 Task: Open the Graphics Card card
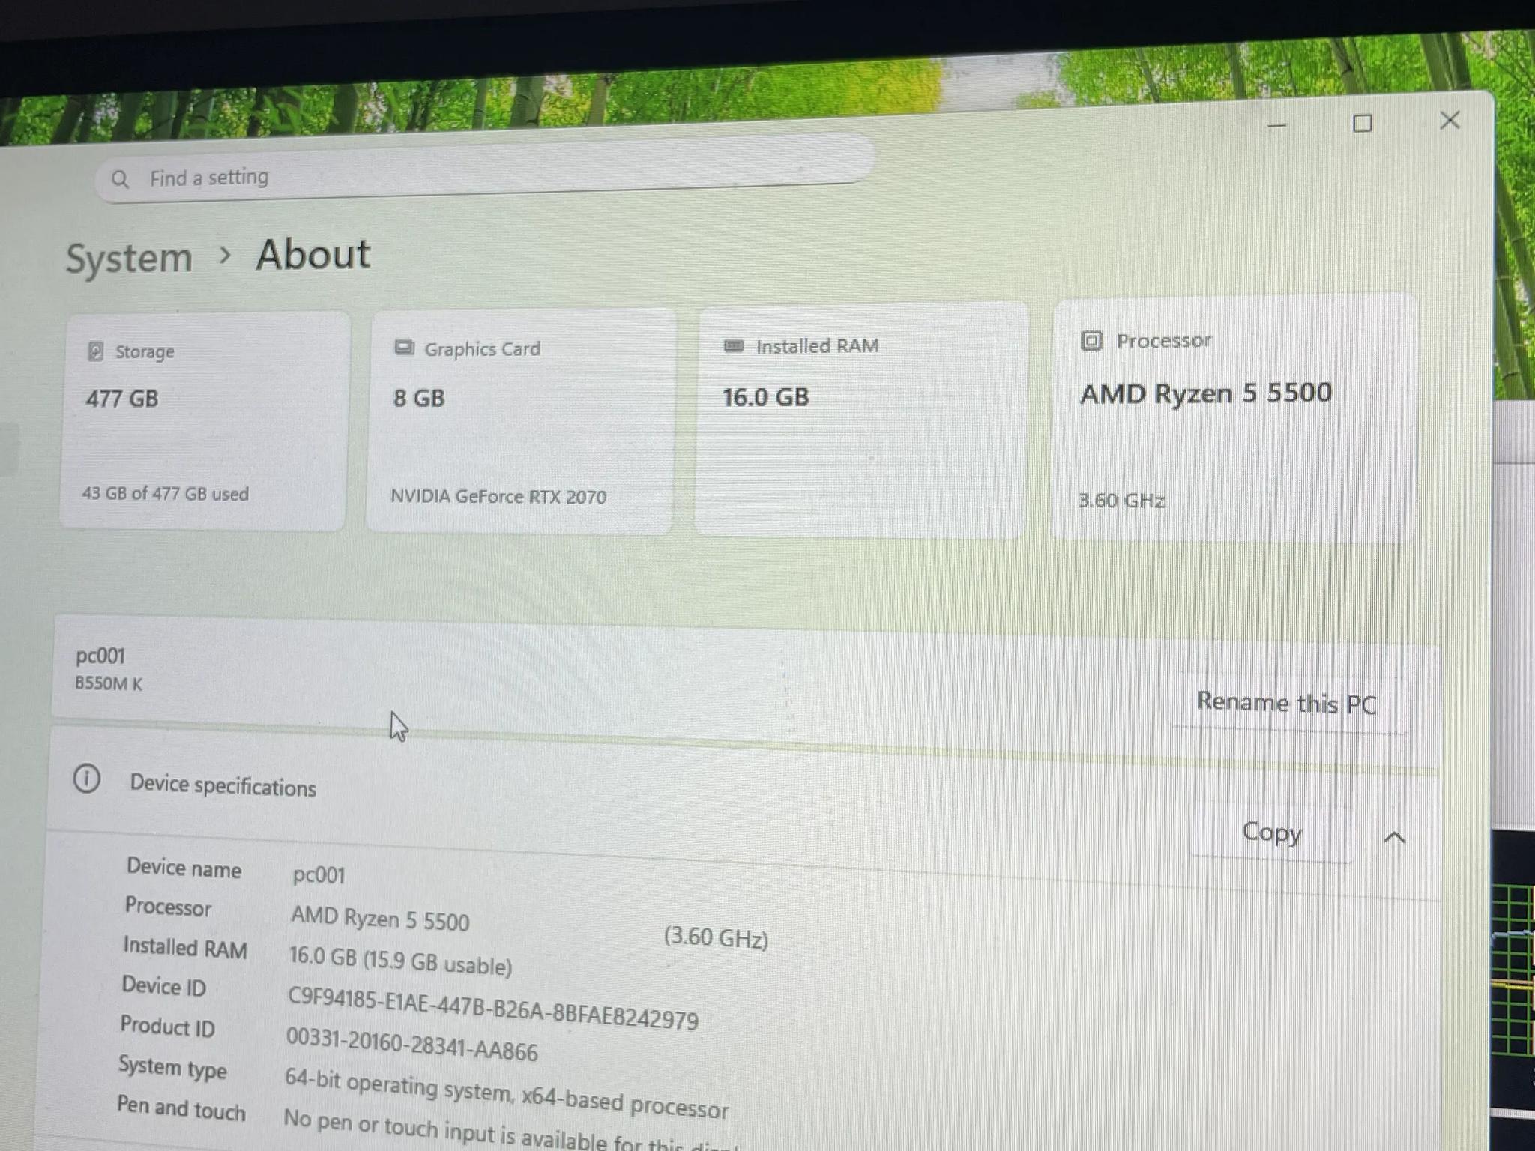point(520,420)
